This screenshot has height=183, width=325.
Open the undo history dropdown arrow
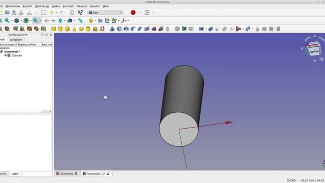coord(56,12)
